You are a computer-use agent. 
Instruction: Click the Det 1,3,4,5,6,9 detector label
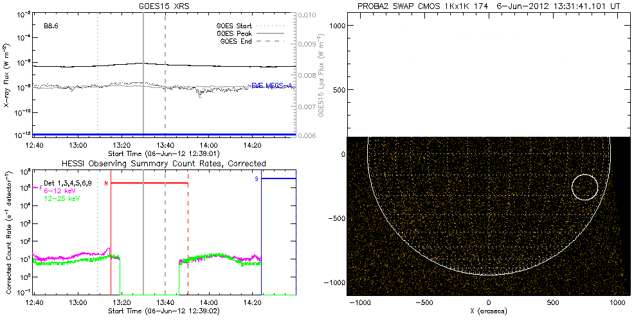click(x=72, y=184)
